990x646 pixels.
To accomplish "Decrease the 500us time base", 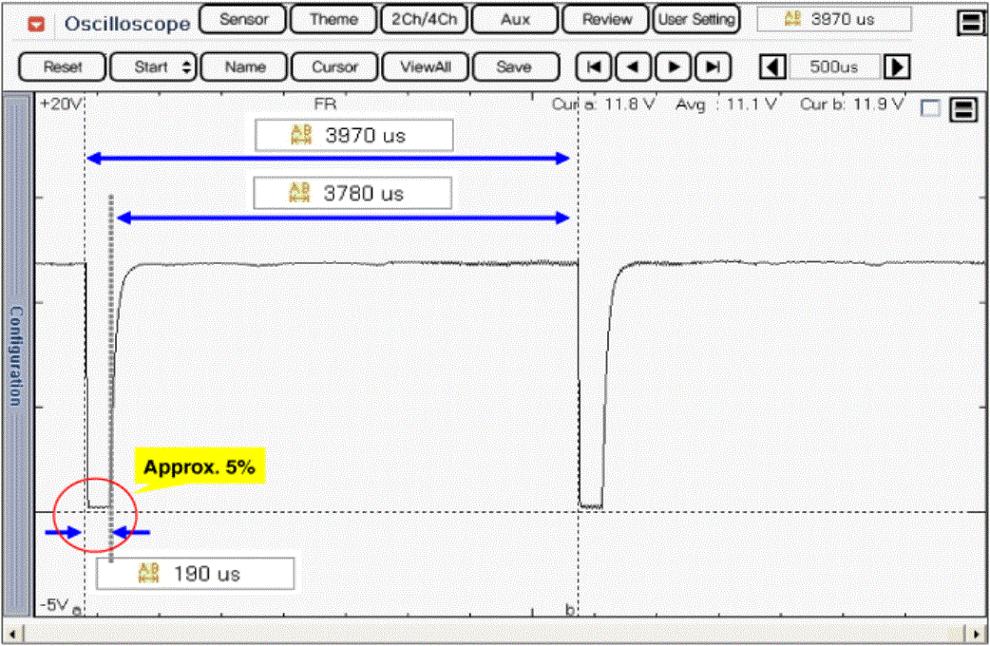I will 774,67.
